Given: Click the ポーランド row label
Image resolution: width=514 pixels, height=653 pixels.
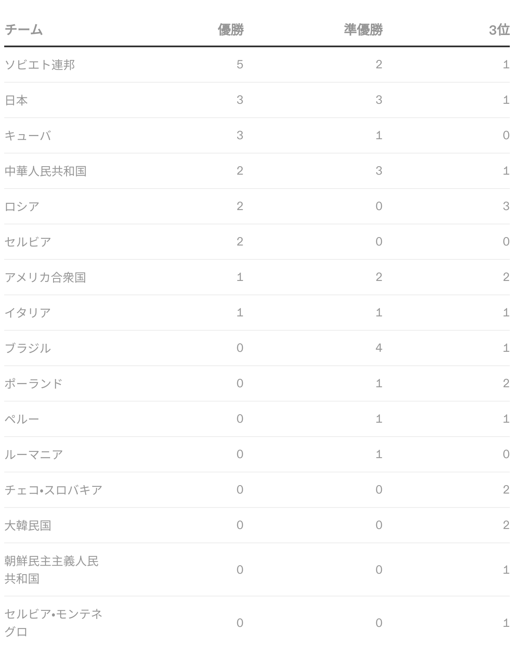Looking at the screenshot, I should pyautogui.click(x=34, y=383).
